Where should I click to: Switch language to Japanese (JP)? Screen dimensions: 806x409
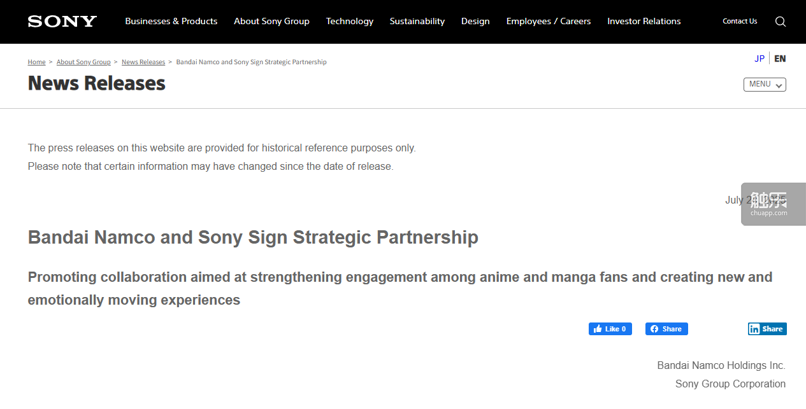[x=759, y=59]
